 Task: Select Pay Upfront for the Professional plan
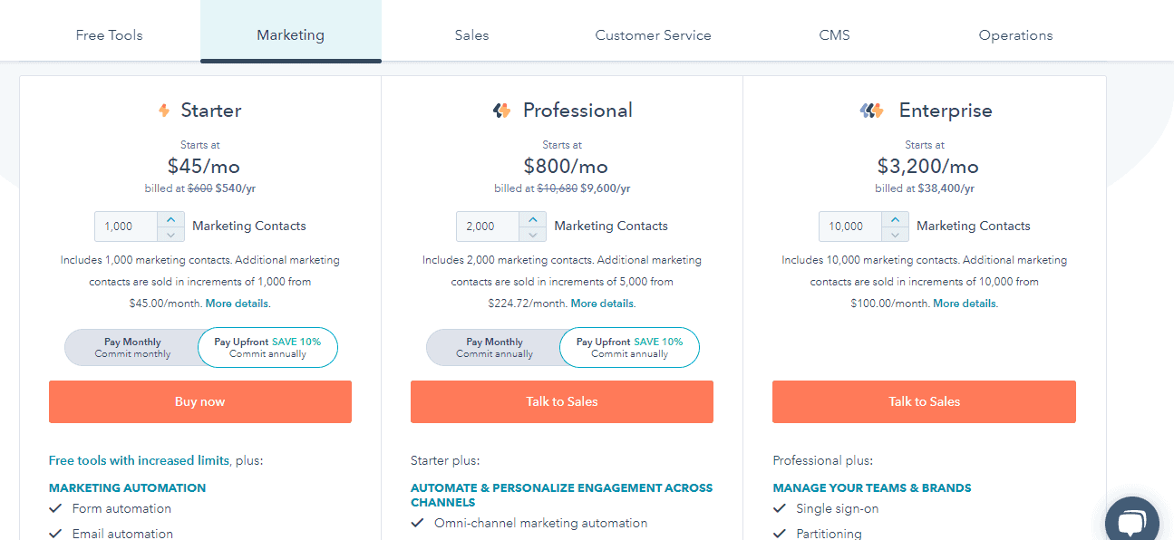coord(629,347)
